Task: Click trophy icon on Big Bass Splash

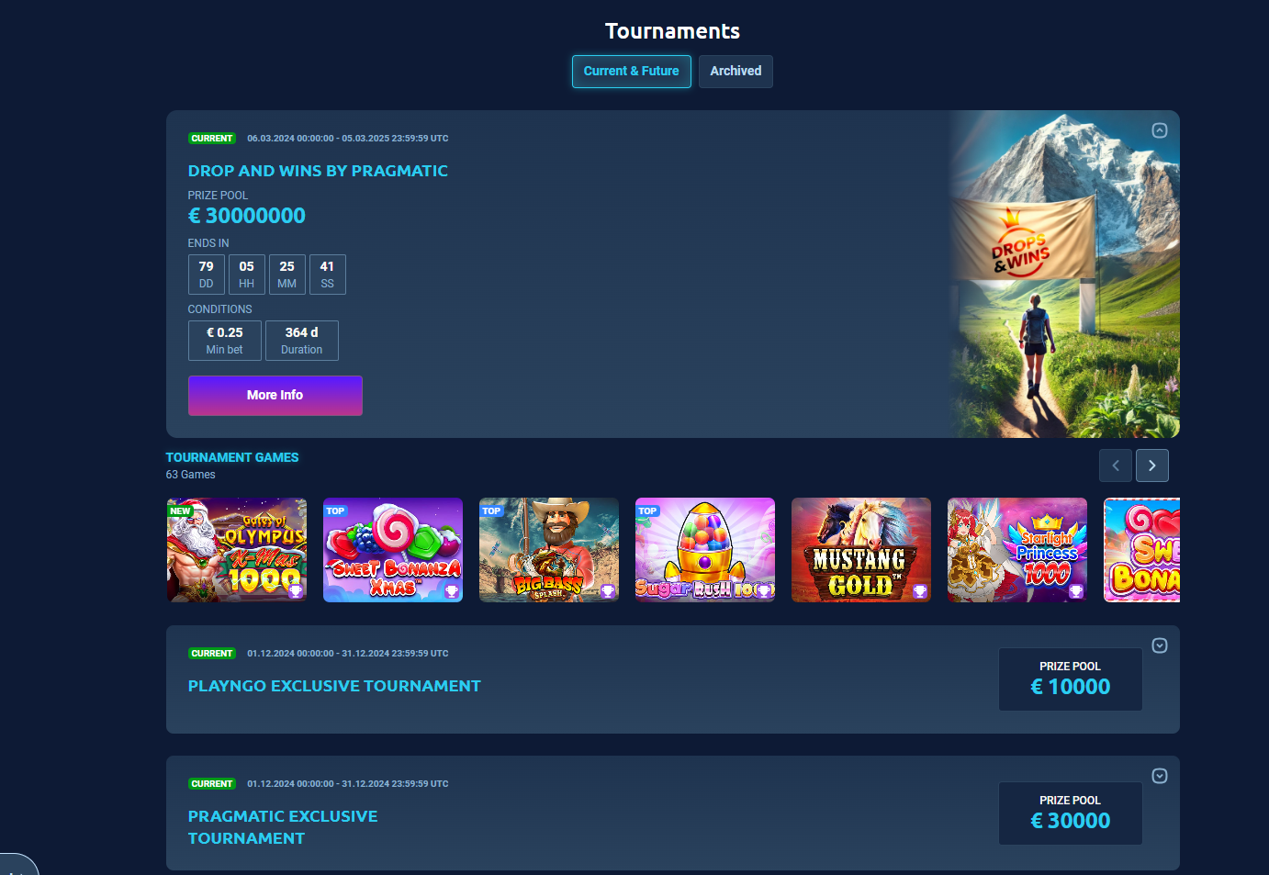Action: tap(608, 591)
